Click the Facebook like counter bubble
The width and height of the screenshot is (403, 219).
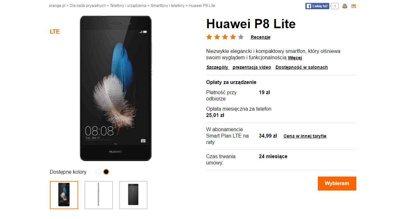(x=334, y=6)
